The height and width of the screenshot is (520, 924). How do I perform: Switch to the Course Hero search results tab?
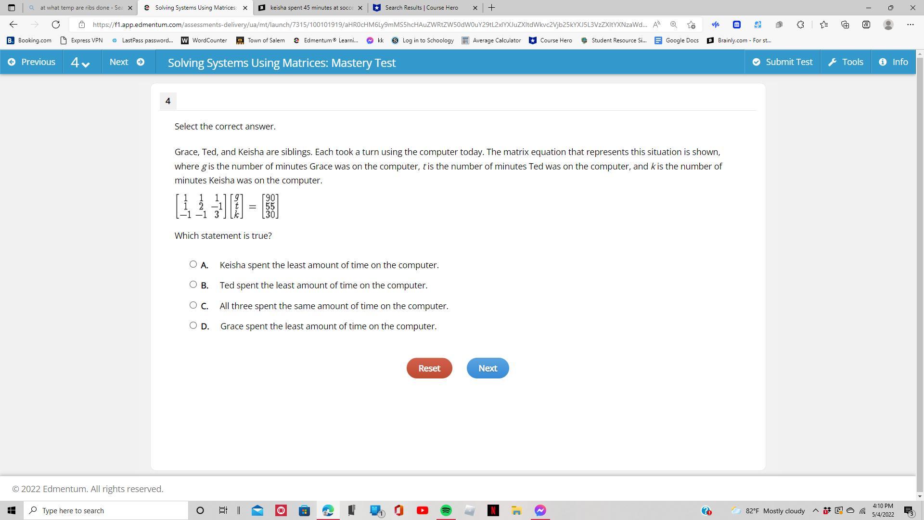pos(421,8)
